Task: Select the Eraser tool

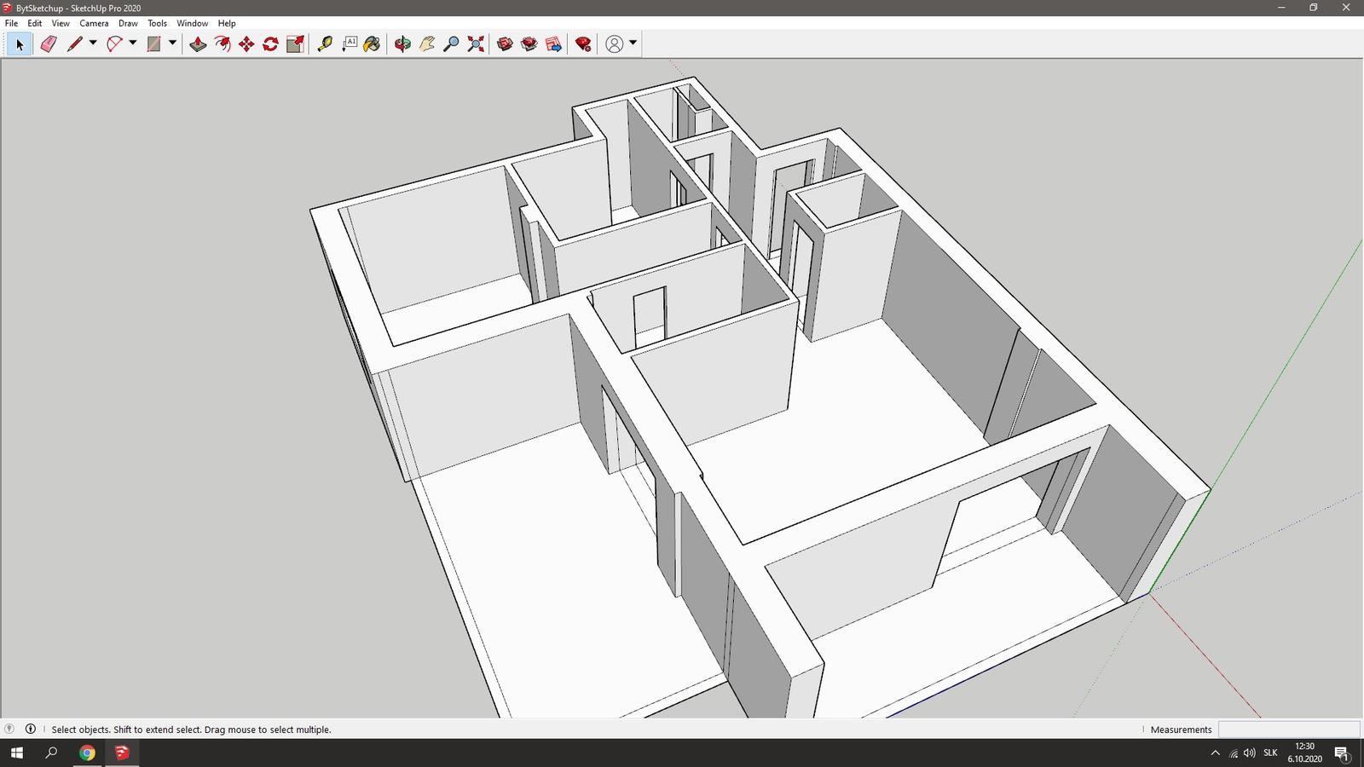Action: (x=49, y=44)
